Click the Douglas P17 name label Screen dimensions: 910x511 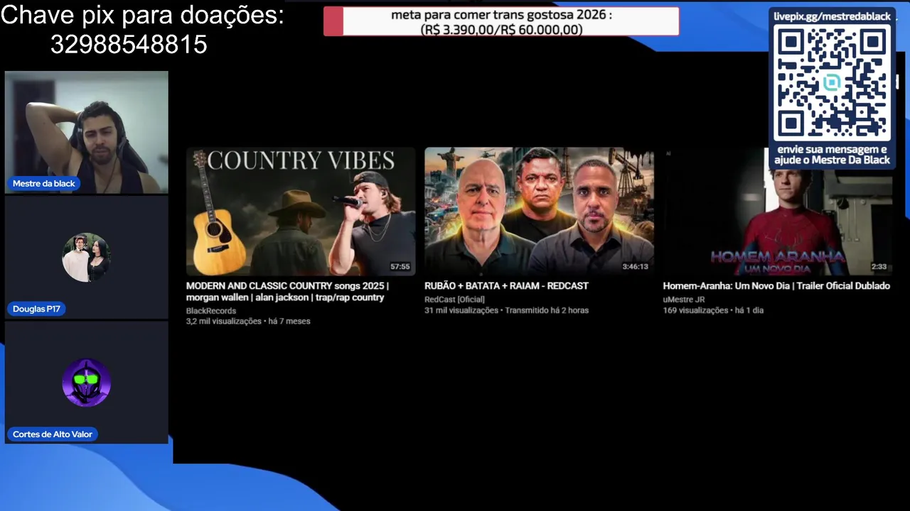click(36, 309)
